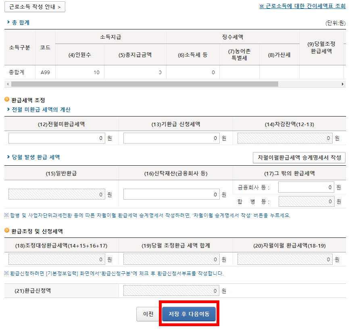Click the horizontal scrollbar thumb of the table
Image resolution: width=350 pixels, height=331 pixels.
click(x=145, y=84)
